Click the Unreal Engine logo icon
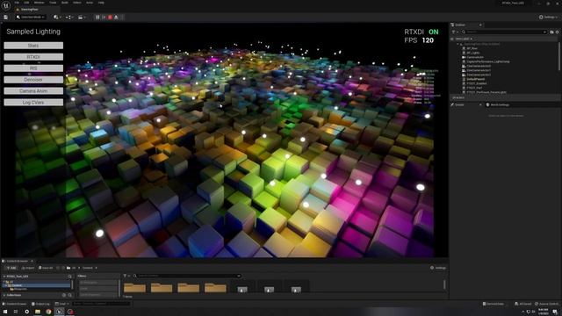562x316 pixels. coord(6,6)
